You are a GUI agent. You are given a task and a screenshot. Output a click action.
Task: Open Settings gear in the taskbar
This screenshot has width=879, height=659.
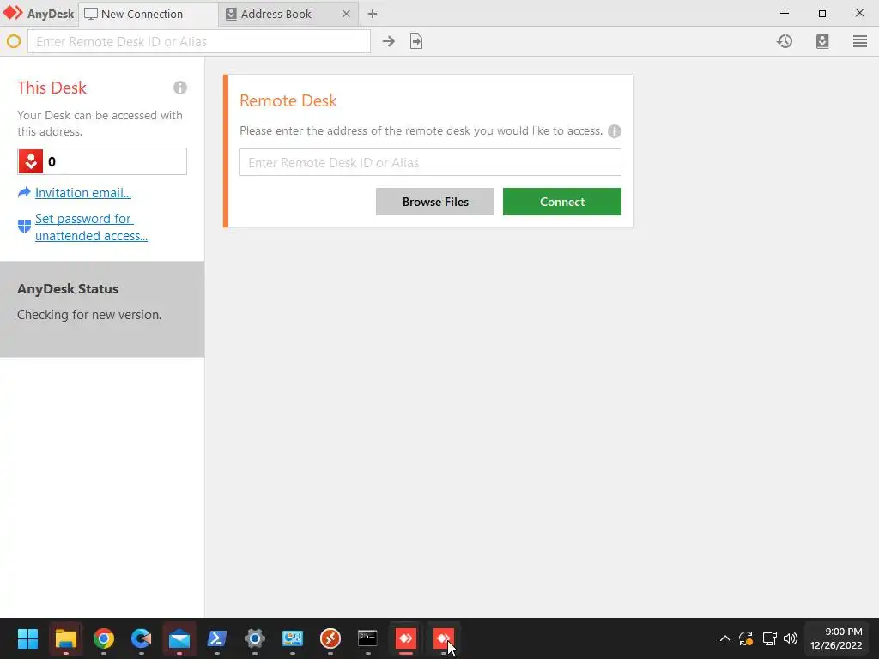254,638
